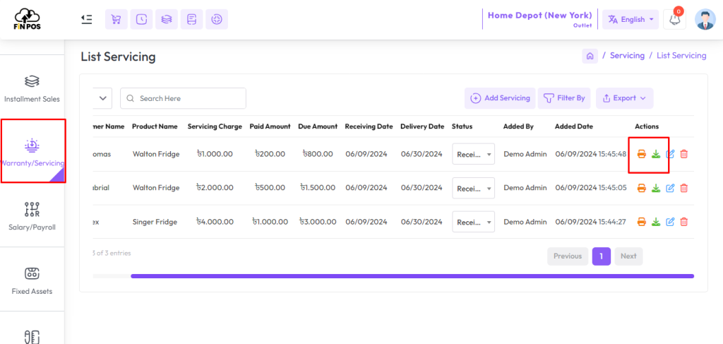The image size is (723, 344).
Task: Open the entries-per-page dropdown beside search
Action: point(102,98)
